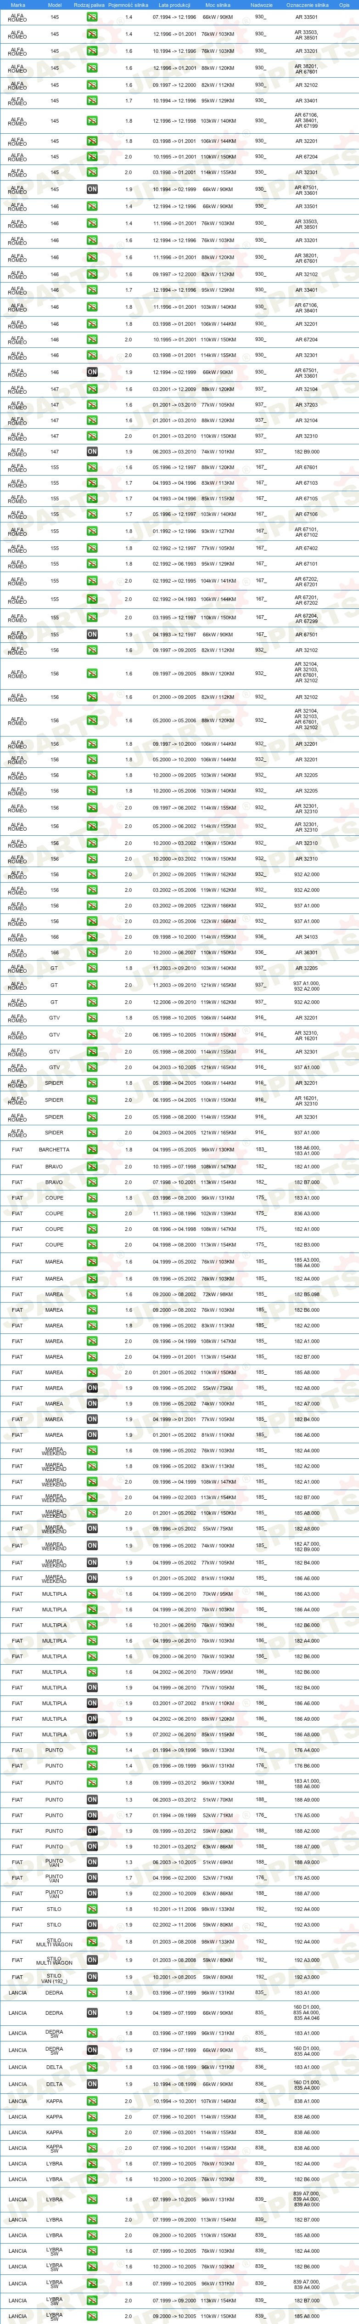Click petrol fuel icon in Alfa Romeo 145 1.7 row
Viewport: 359px width, 2324px height.
tap(92, 101)
